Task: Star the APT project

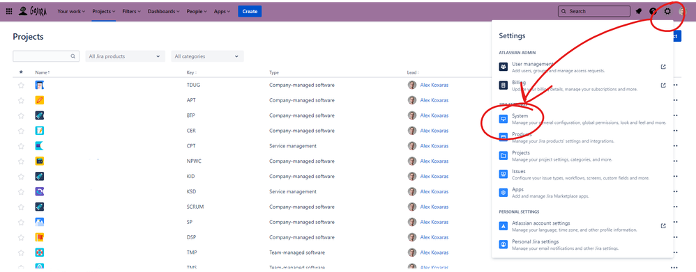Action: tap(21, 101)
